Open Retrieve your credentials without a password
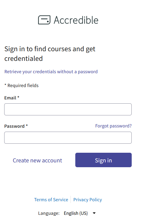 point(51,72)
